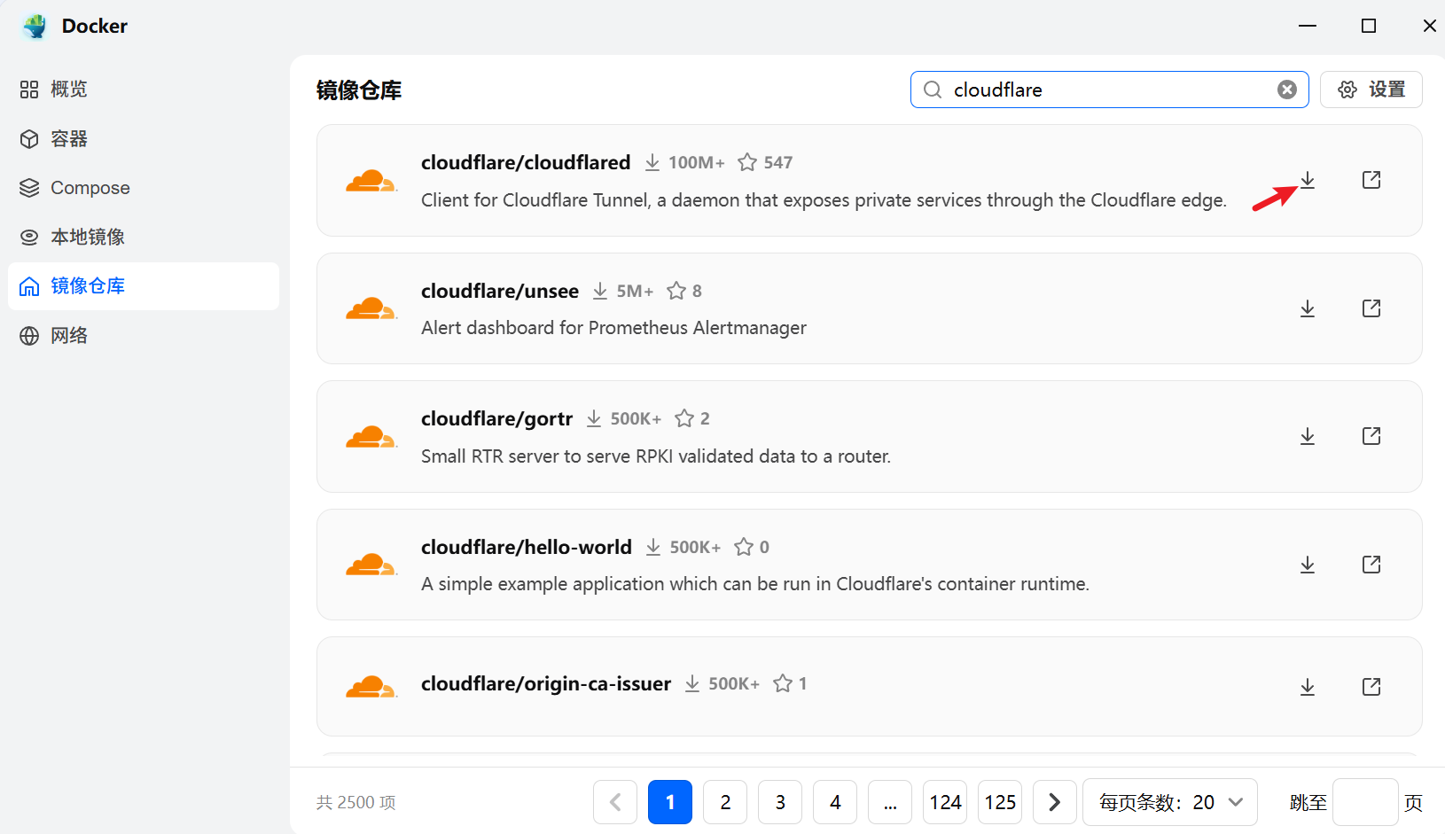Click the cloudflare/hello-world repository name
This screenshot has height=834, width=1445.
(527, 547)
